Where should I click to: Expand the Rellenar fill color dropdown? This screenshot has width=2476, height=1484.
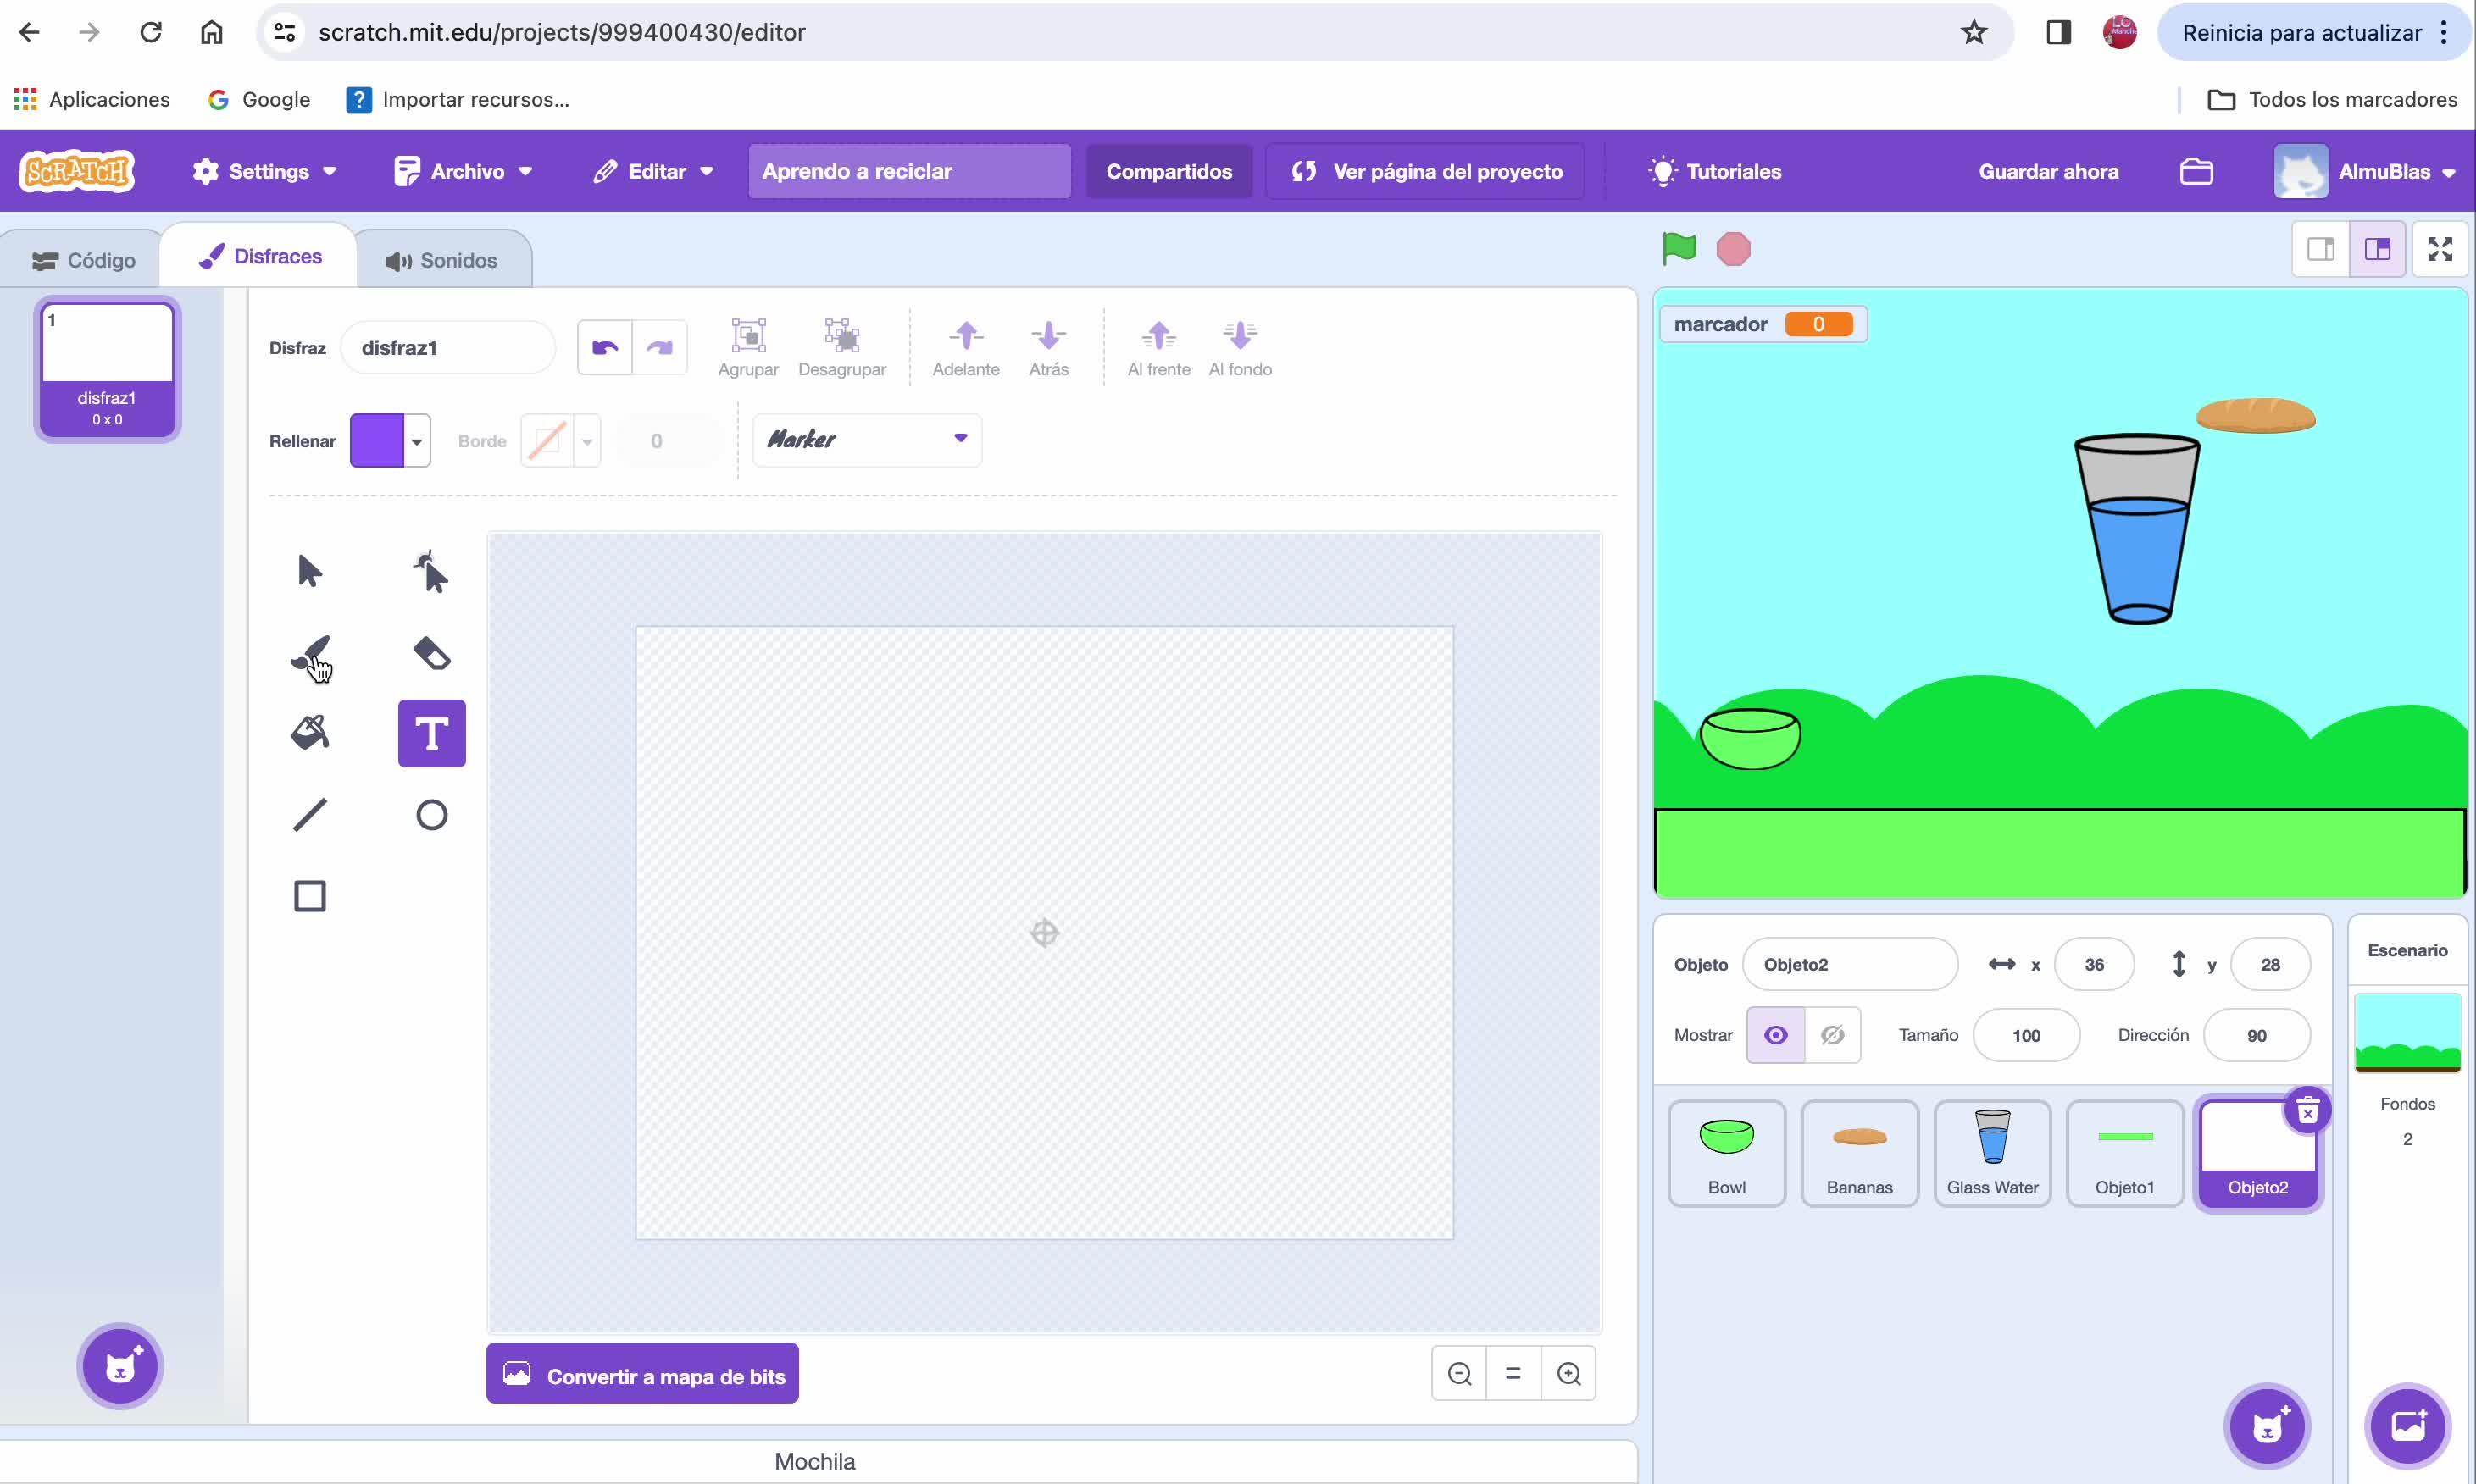(416, 441)
